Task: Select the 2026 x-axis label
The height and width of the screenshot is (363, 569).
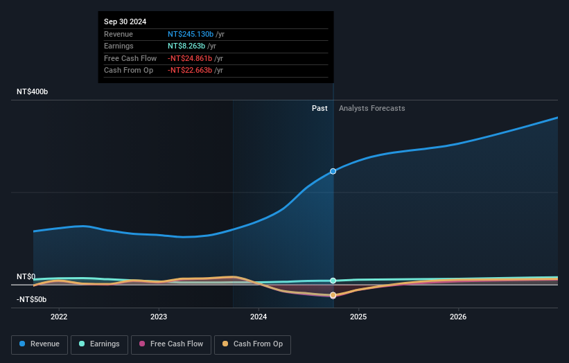Action: coord(458,317)
